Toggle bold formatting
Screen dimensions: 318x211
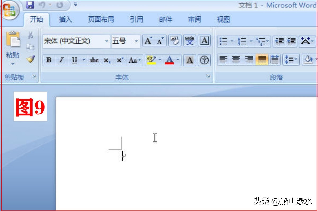point(49,60)
